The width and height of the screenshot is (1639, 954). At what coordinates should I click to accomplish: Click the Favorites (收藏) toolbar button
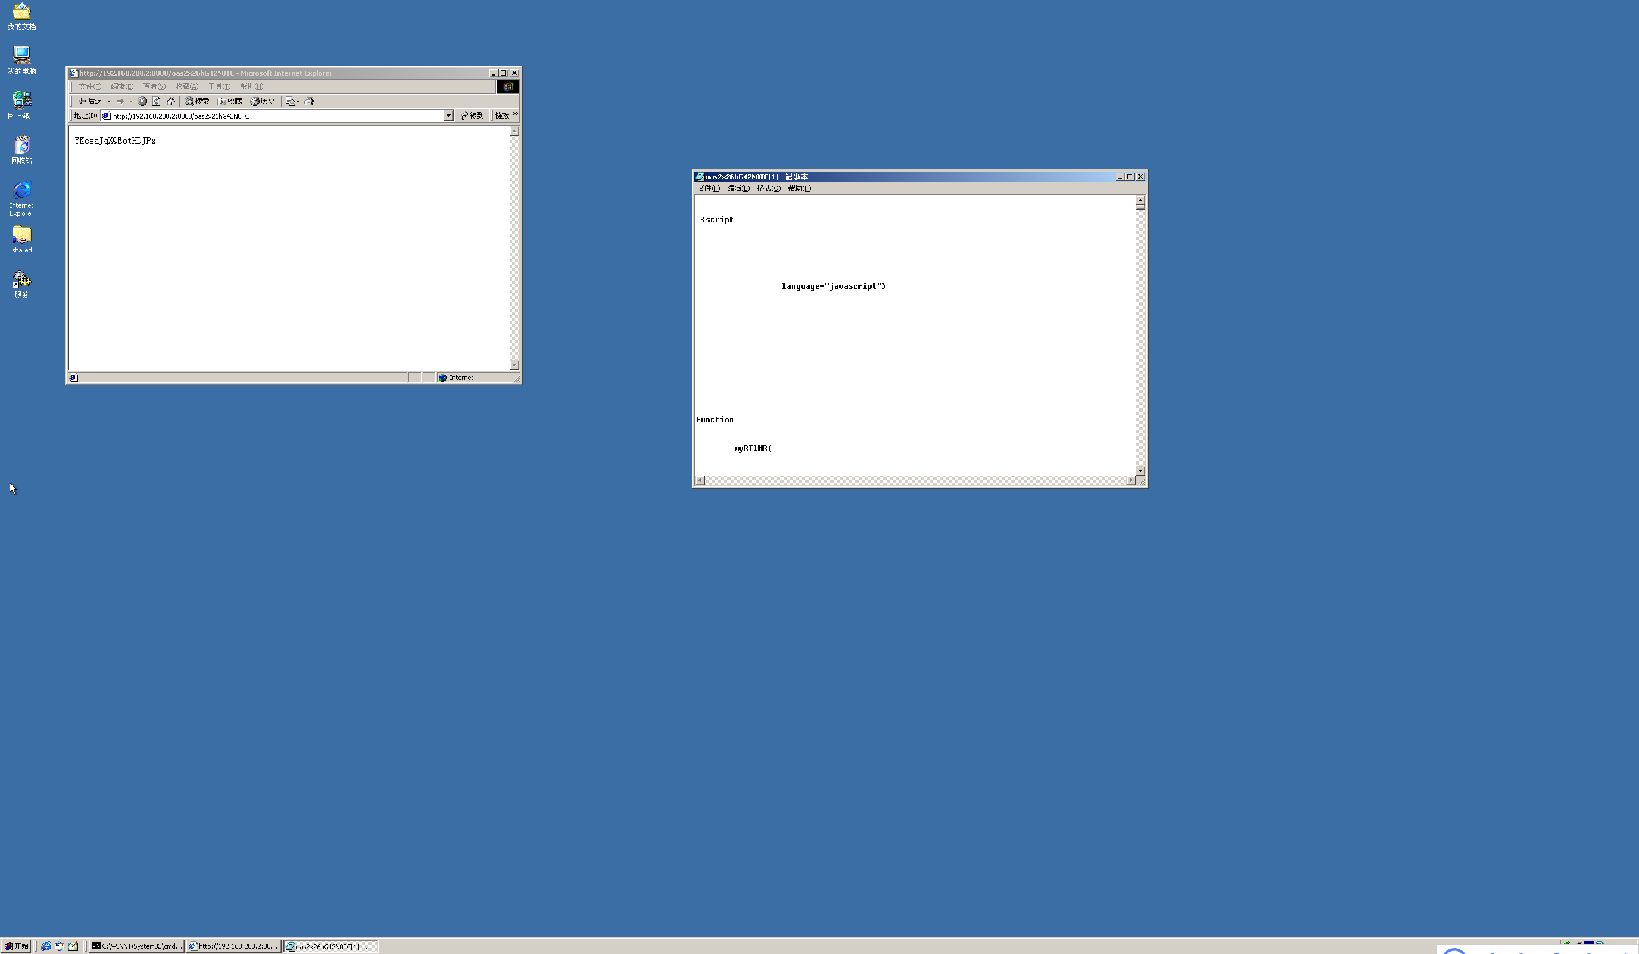tap(230, 101)
